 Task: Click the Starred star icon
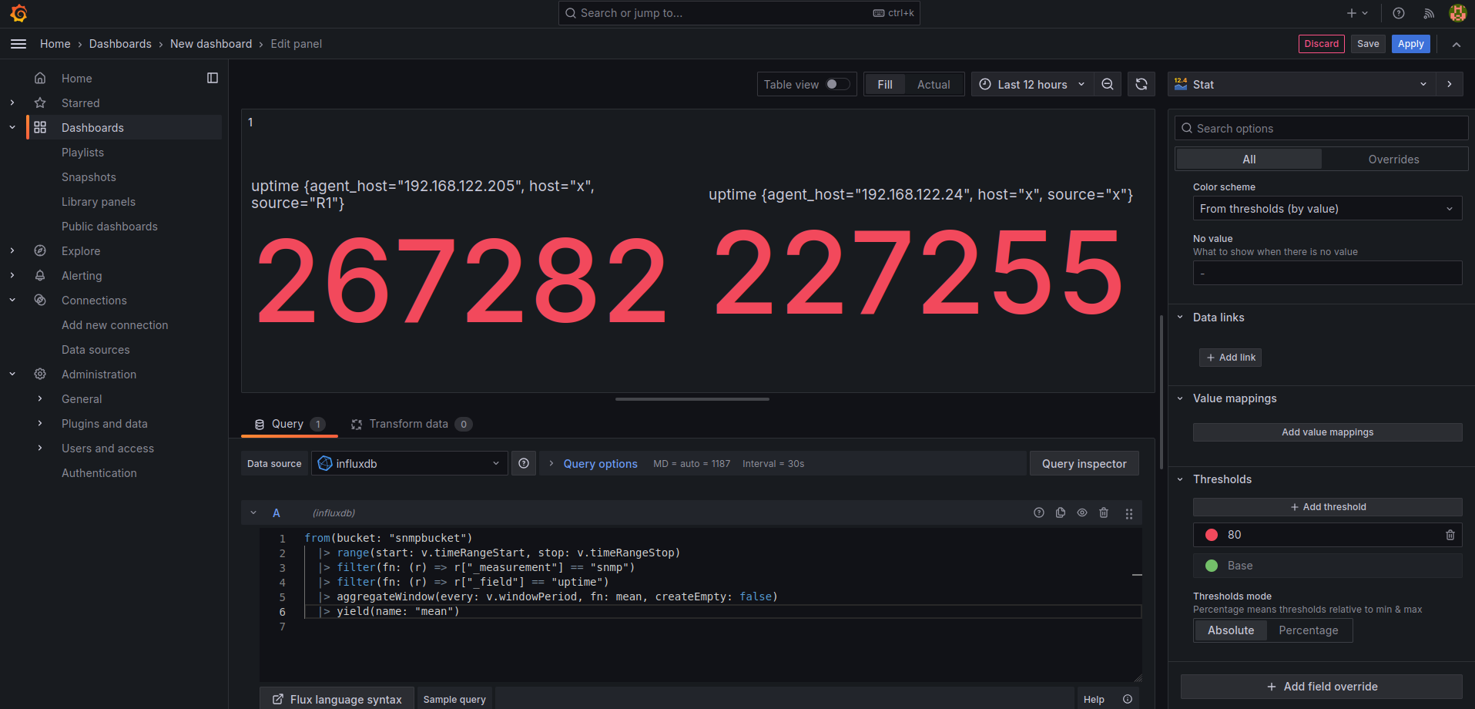coord(40,102)
